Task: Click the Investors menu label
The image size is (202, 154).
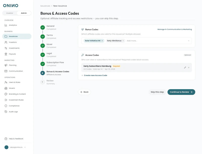Action: 13,42
